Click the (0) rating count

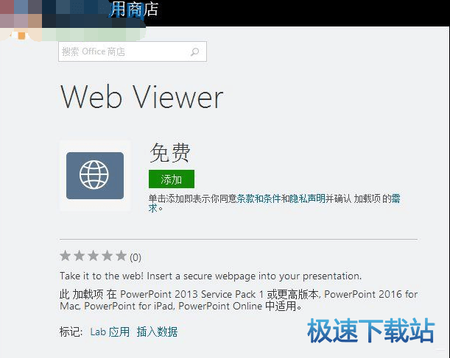[x=136, y=257]
